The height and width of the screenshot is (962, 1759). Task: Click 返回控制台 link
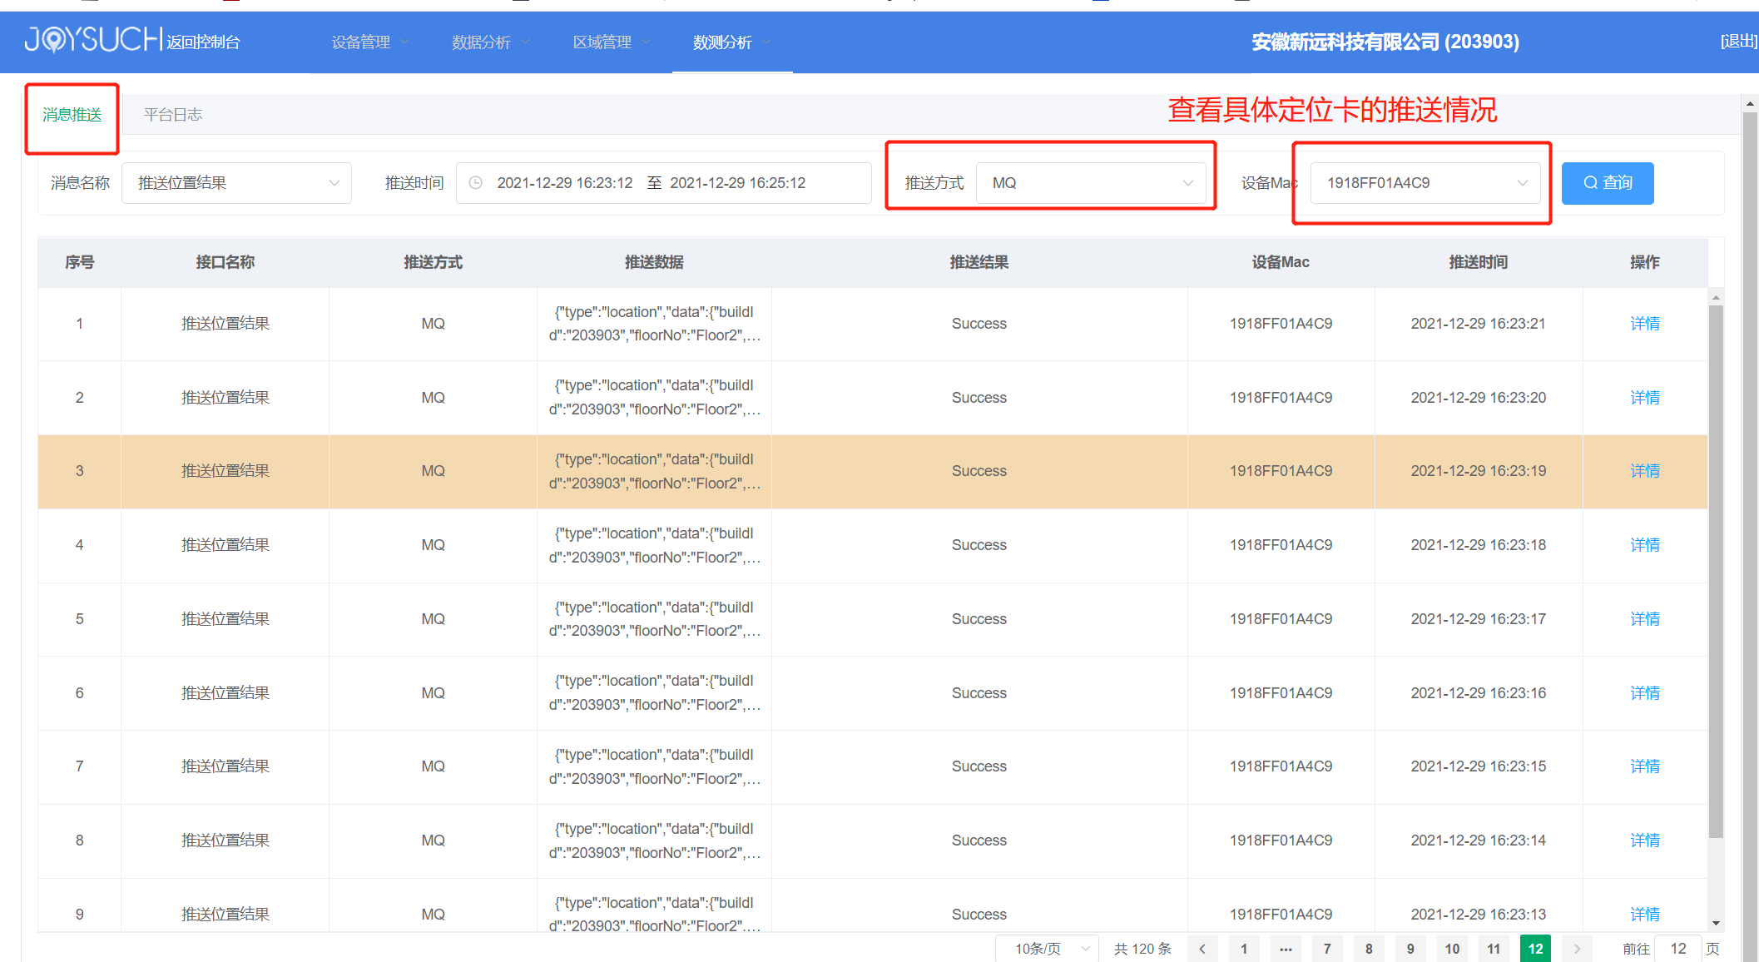(x=203, y=42)
